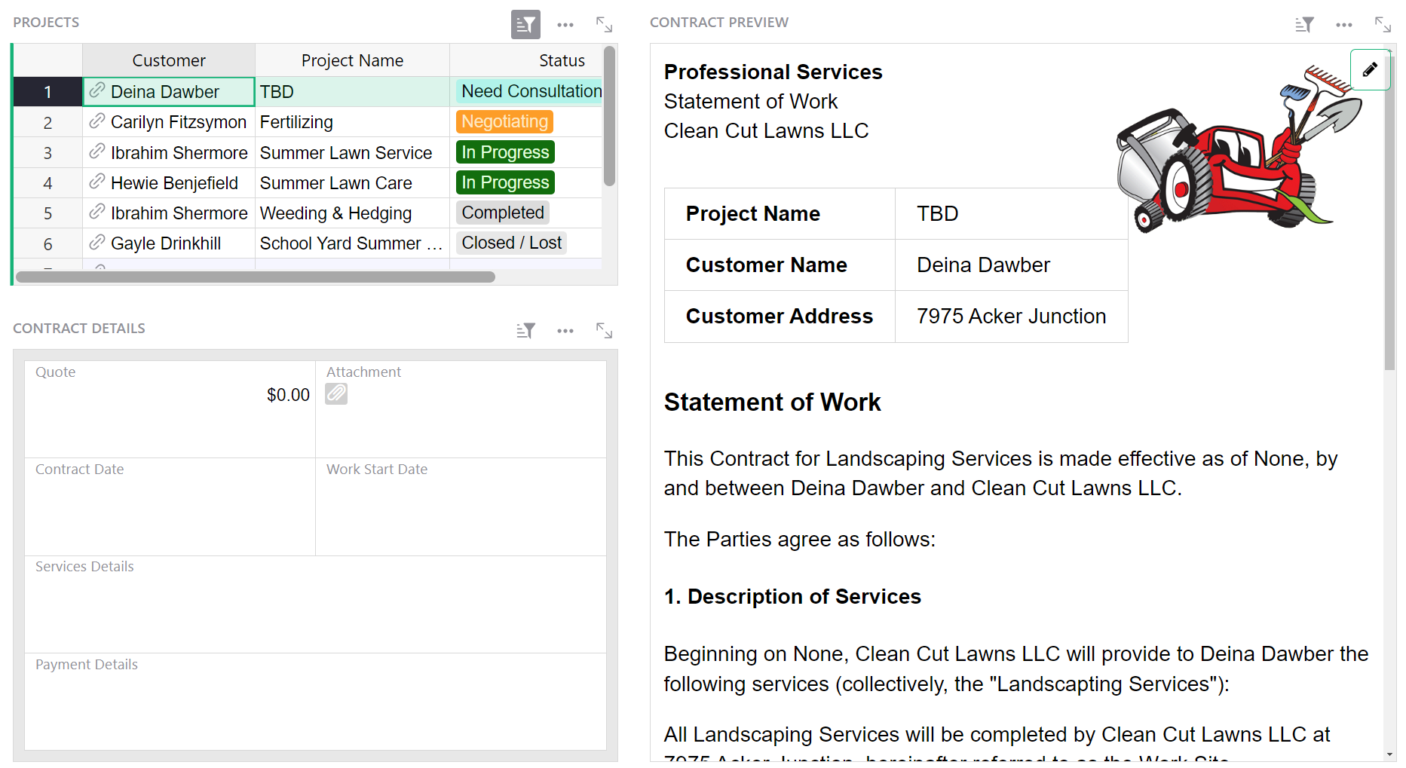This screenshot has width=1406, height=768.
Task: Open the CONTRACT PREVIEW ellipsis menu
Action: (1344, 24)
